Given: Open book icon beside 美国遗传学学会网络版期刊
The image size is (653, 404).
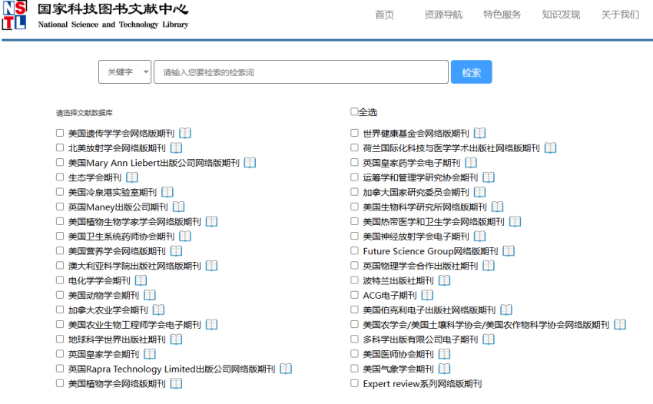Looking at the screenshot, I should coord(185,134).
